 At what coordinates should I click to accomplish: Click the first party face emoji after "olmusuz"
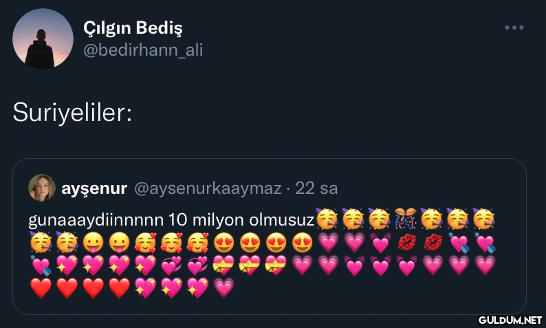(x=326, y=219)
